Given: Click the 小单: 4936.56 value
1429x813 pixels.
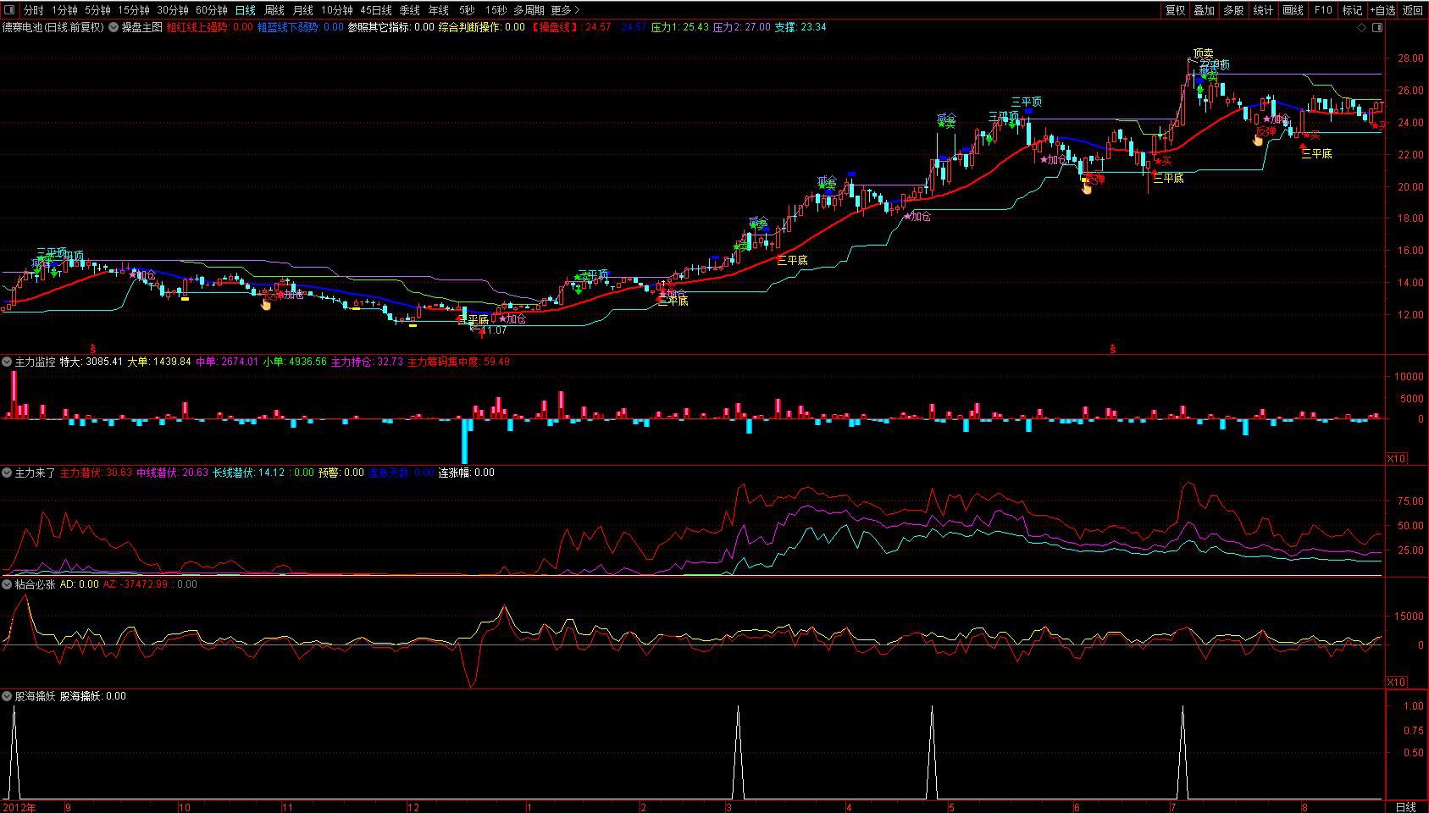Looking at the screenshot, I should [x=295, y=362].
